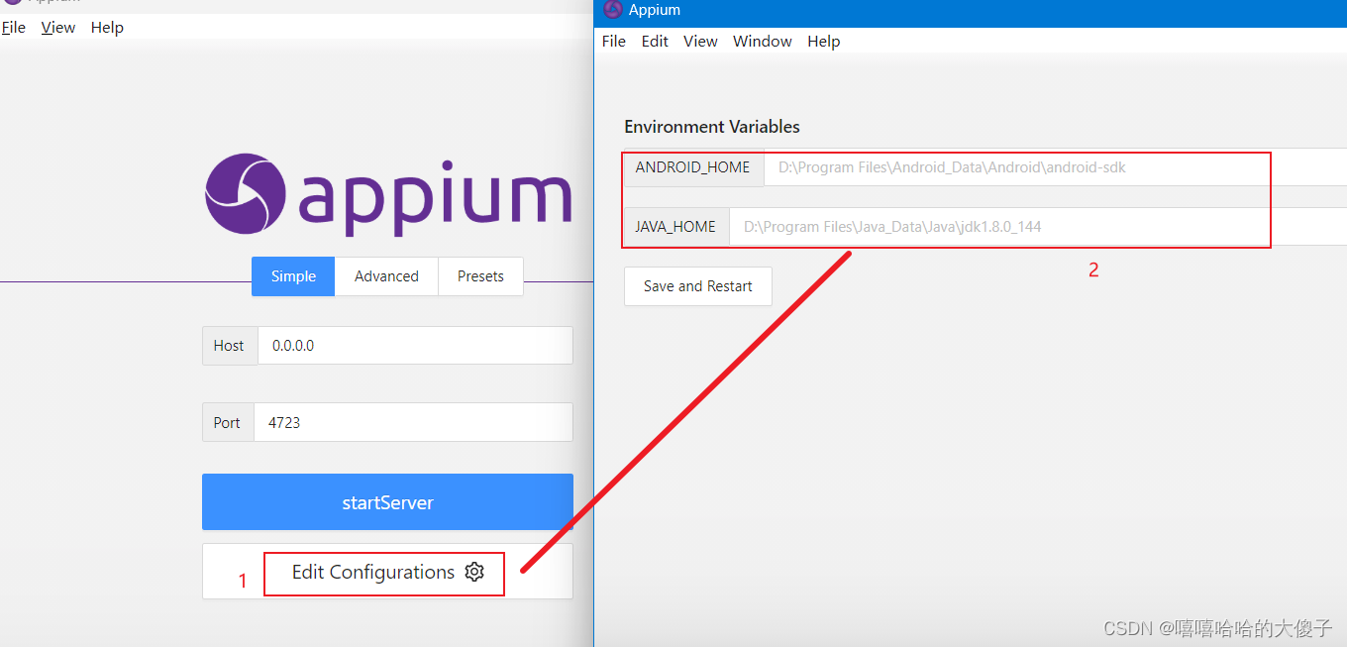Click the Appium icon in front window title bar
This screenshot has height=647, width=1347.
pyautogui.click(x=613, y=10)
